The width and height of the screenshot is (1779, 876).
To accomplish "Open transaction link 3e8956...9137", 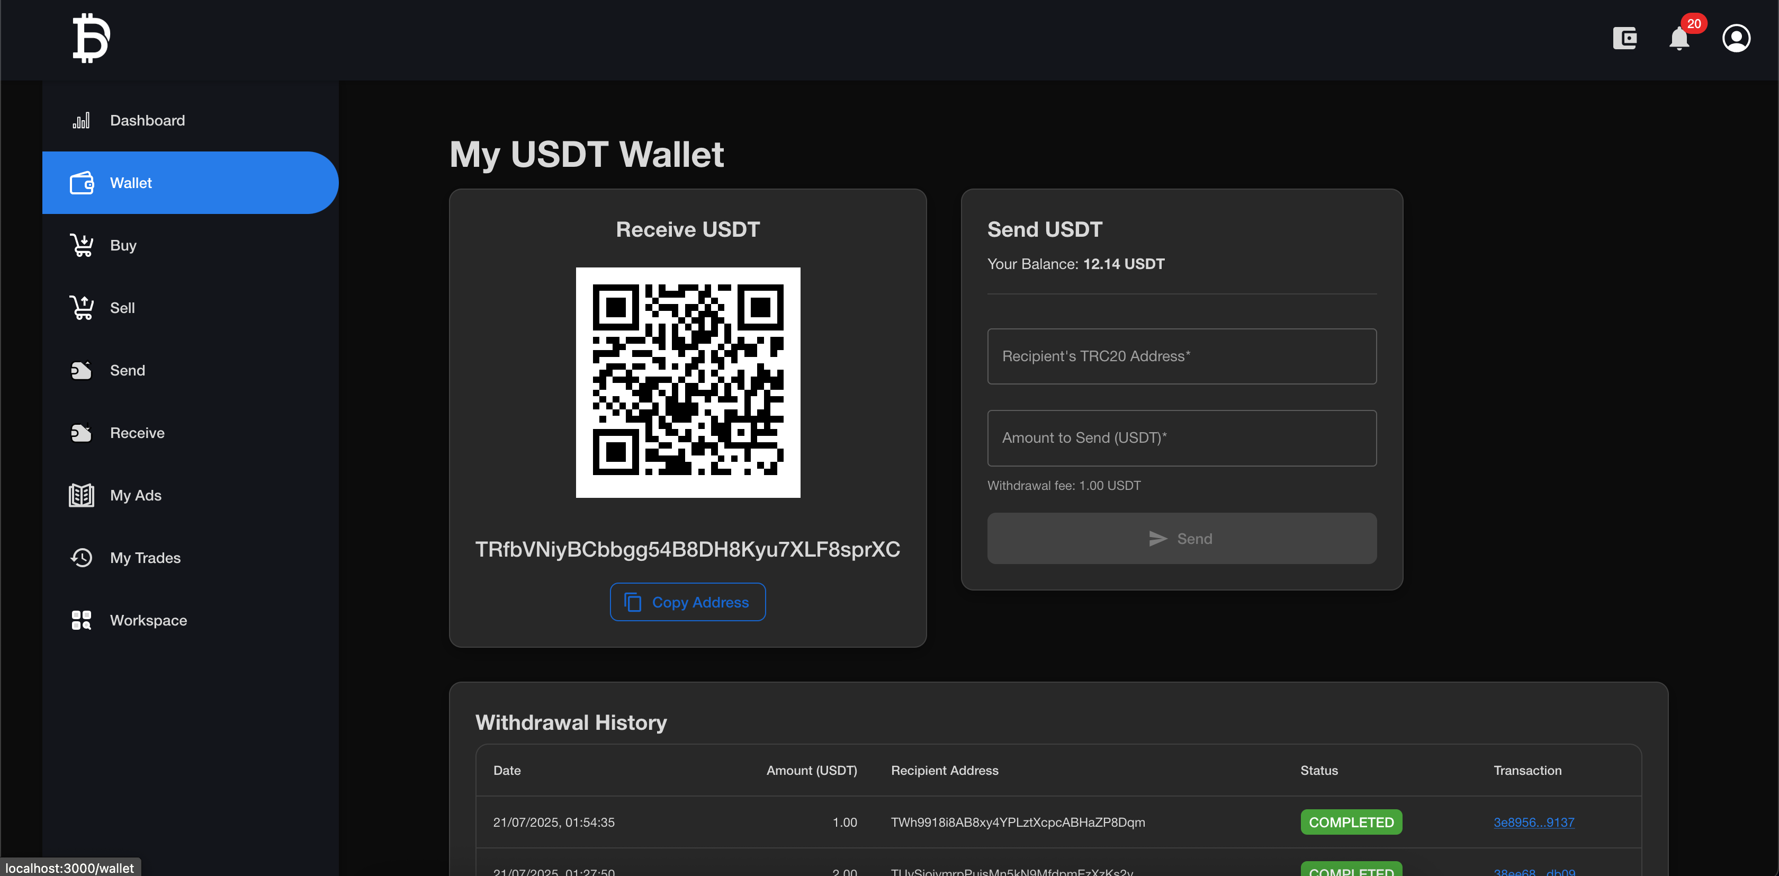I will tap(1533, 822).
